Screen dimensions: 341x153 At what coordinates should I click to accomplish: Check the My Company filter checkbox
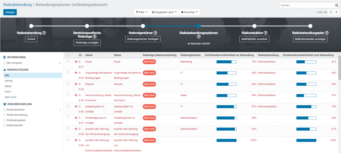point(4,63)
